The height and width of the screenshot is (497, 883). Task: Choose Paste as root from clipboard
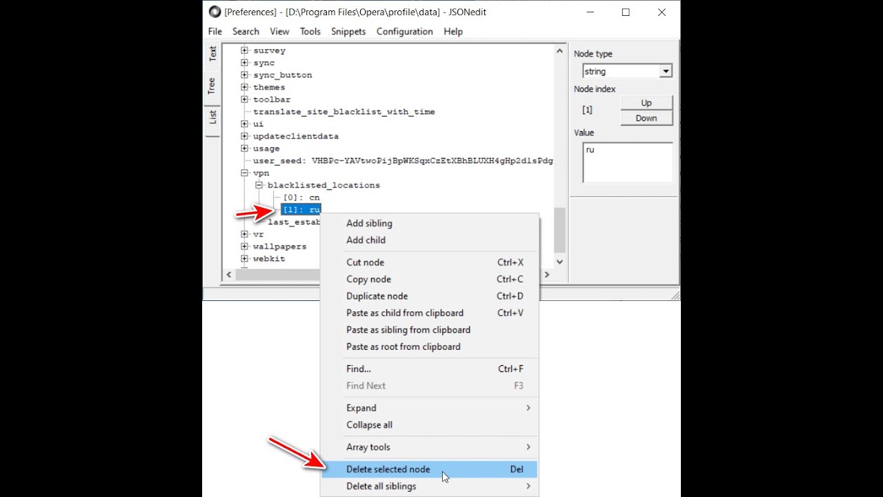tap(429, 347)
